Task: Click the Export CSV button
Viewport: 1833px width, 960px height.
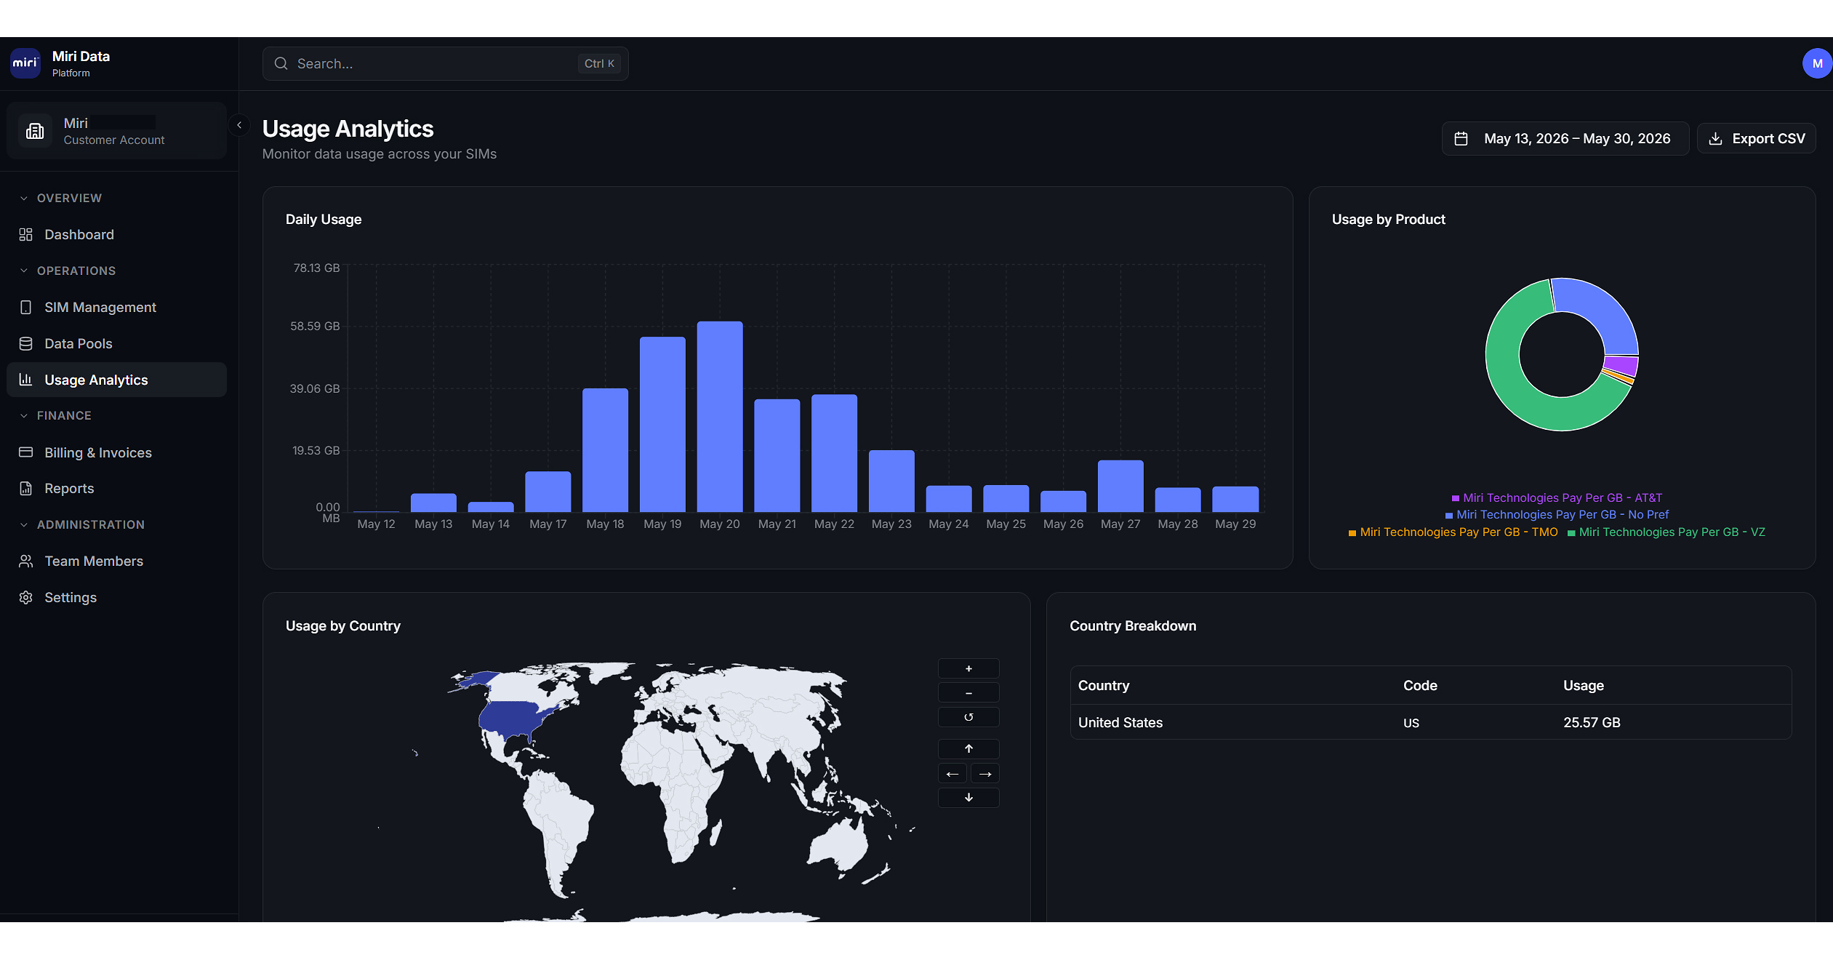Action: (x=1756, y=138)
